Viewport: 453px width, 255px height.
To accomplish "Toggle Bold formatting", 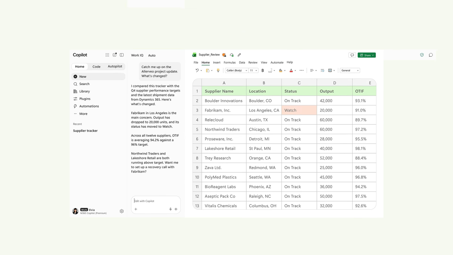I will click(263, 70).
